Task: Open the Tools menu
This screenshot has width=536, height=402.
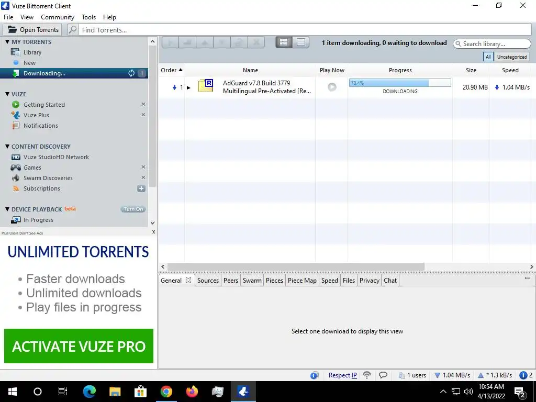Action: pos(88,17)
